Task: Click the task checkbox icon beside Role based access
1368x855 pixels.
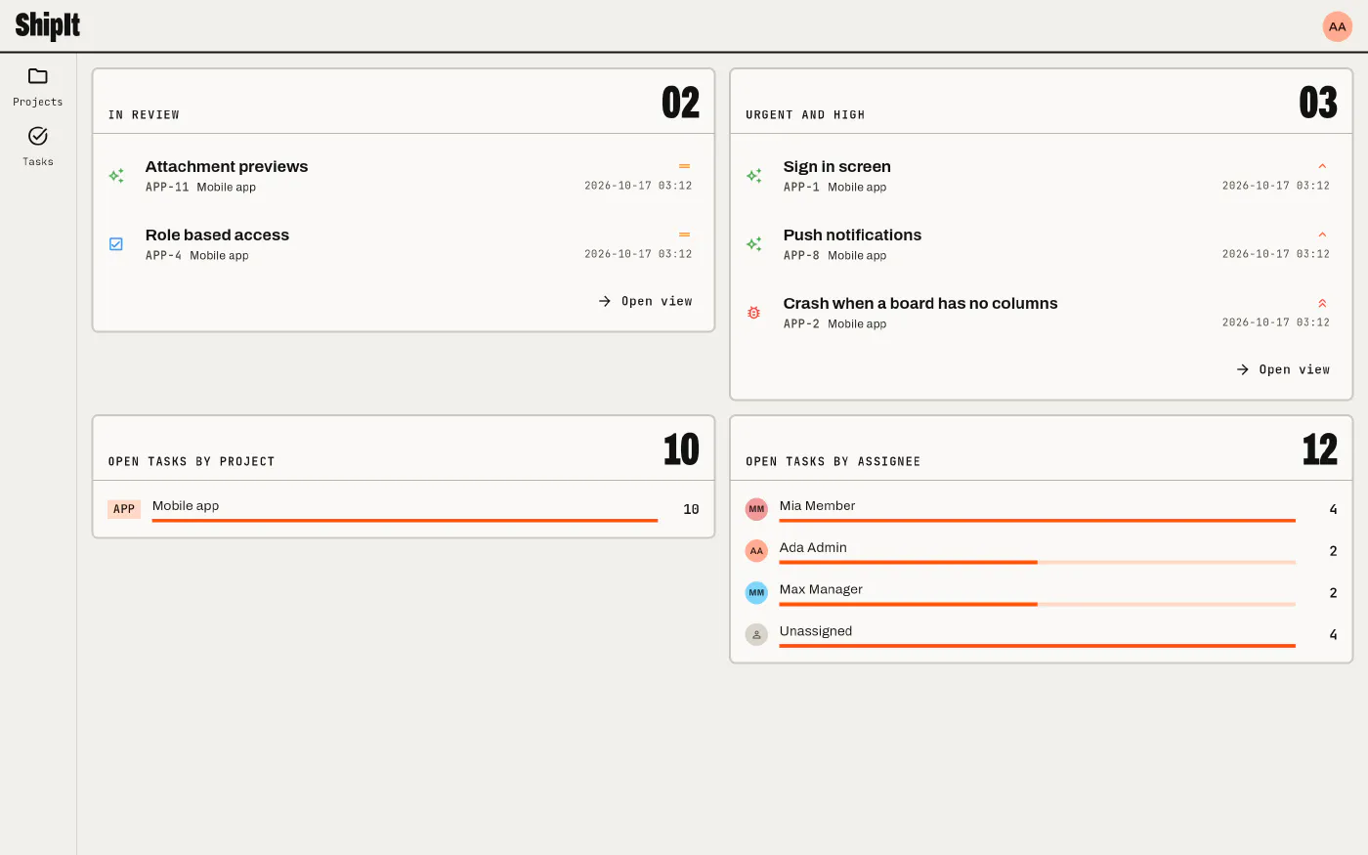Action: pos(116,244)
